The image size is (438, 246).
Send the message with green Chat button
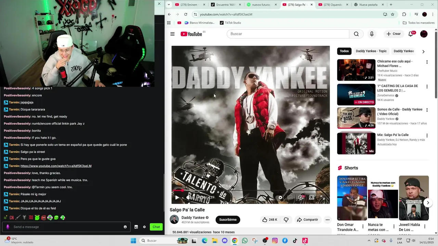(156, 227)
